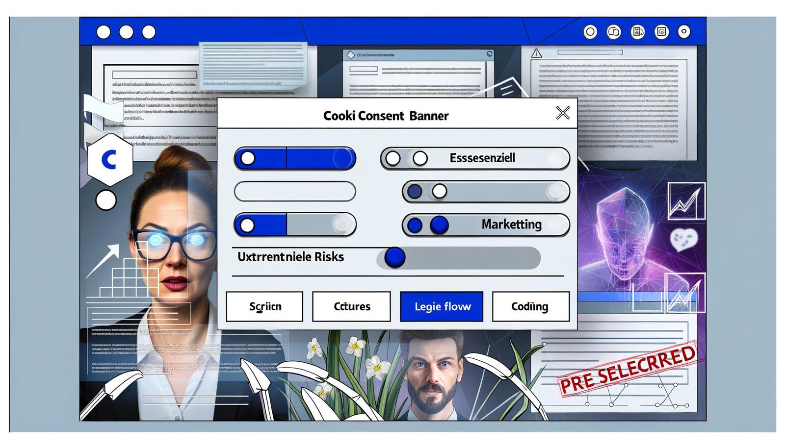Toggle the Esssesenziell switch
785x448 pixels.
pyautogui.click(x=475, y=158)
